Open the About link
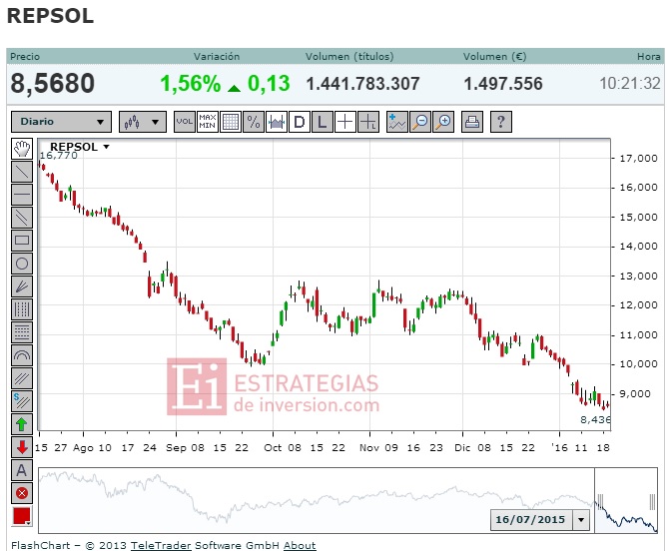 click(300, 545)
